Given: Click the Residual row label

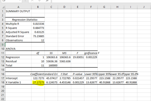Looking at the screenshot, I should pyautogui.click(x=18, y=61).
